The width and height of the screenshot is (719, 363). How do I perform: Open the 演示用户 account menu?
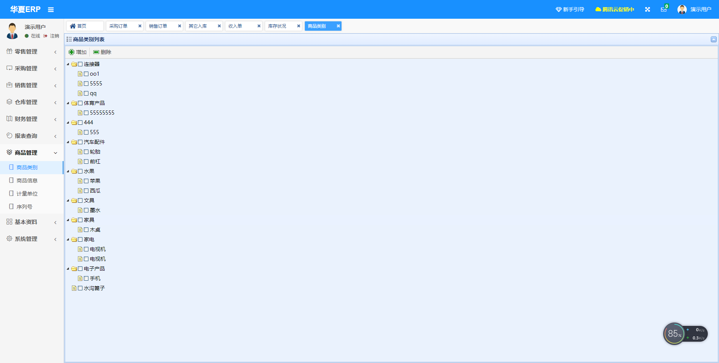(x=695, y=9)
